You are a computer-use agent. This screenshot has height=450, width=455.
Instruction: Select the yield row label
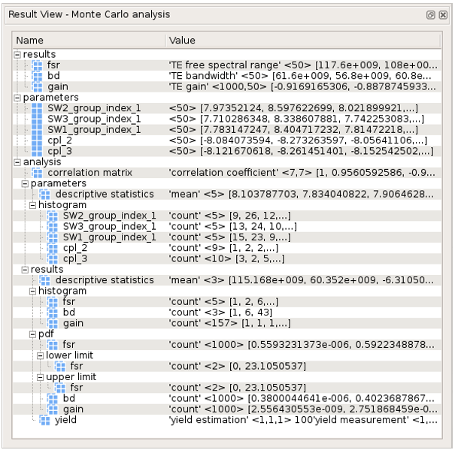click(65, 420)
